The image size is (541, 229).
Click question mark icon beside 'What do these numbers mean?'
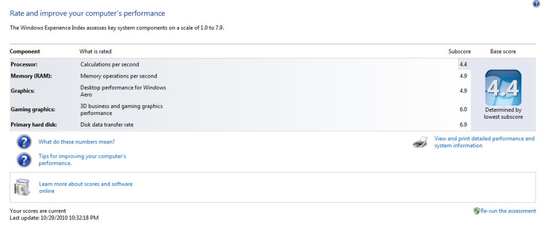point(23,142)
